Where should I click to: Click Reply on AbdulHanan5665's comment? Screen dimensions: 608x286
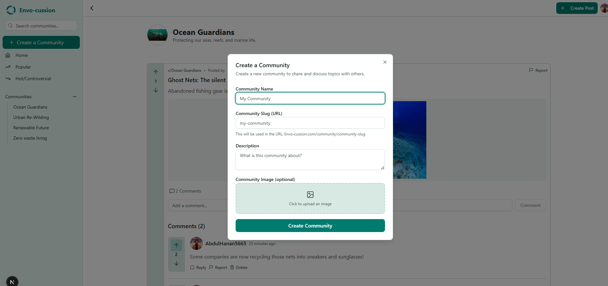(x=198, y=267)
